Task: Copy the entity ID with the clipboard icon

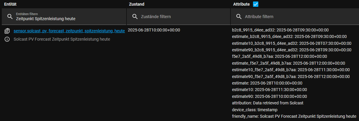Action: (x=7, y=31)
